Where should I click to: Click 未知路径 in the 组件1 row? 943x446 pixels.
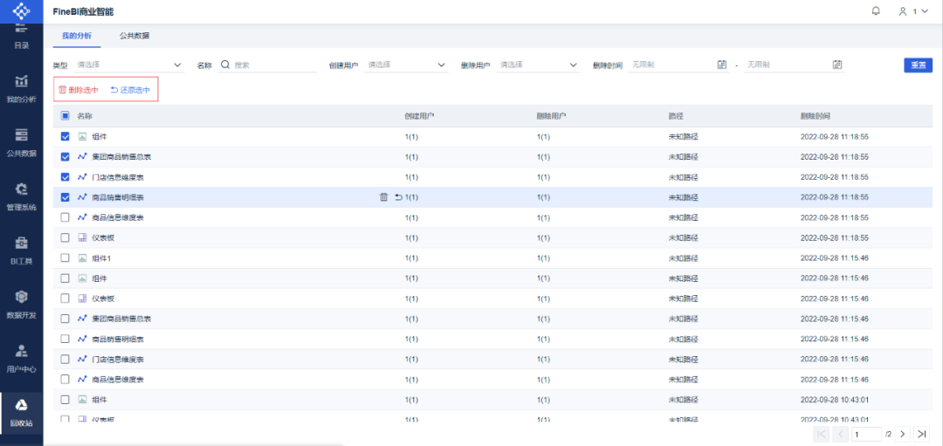[683, 257]
